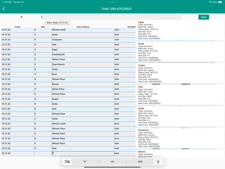
Task: Select the Beans suggestion at list bottom
Action: click(180, 154)
